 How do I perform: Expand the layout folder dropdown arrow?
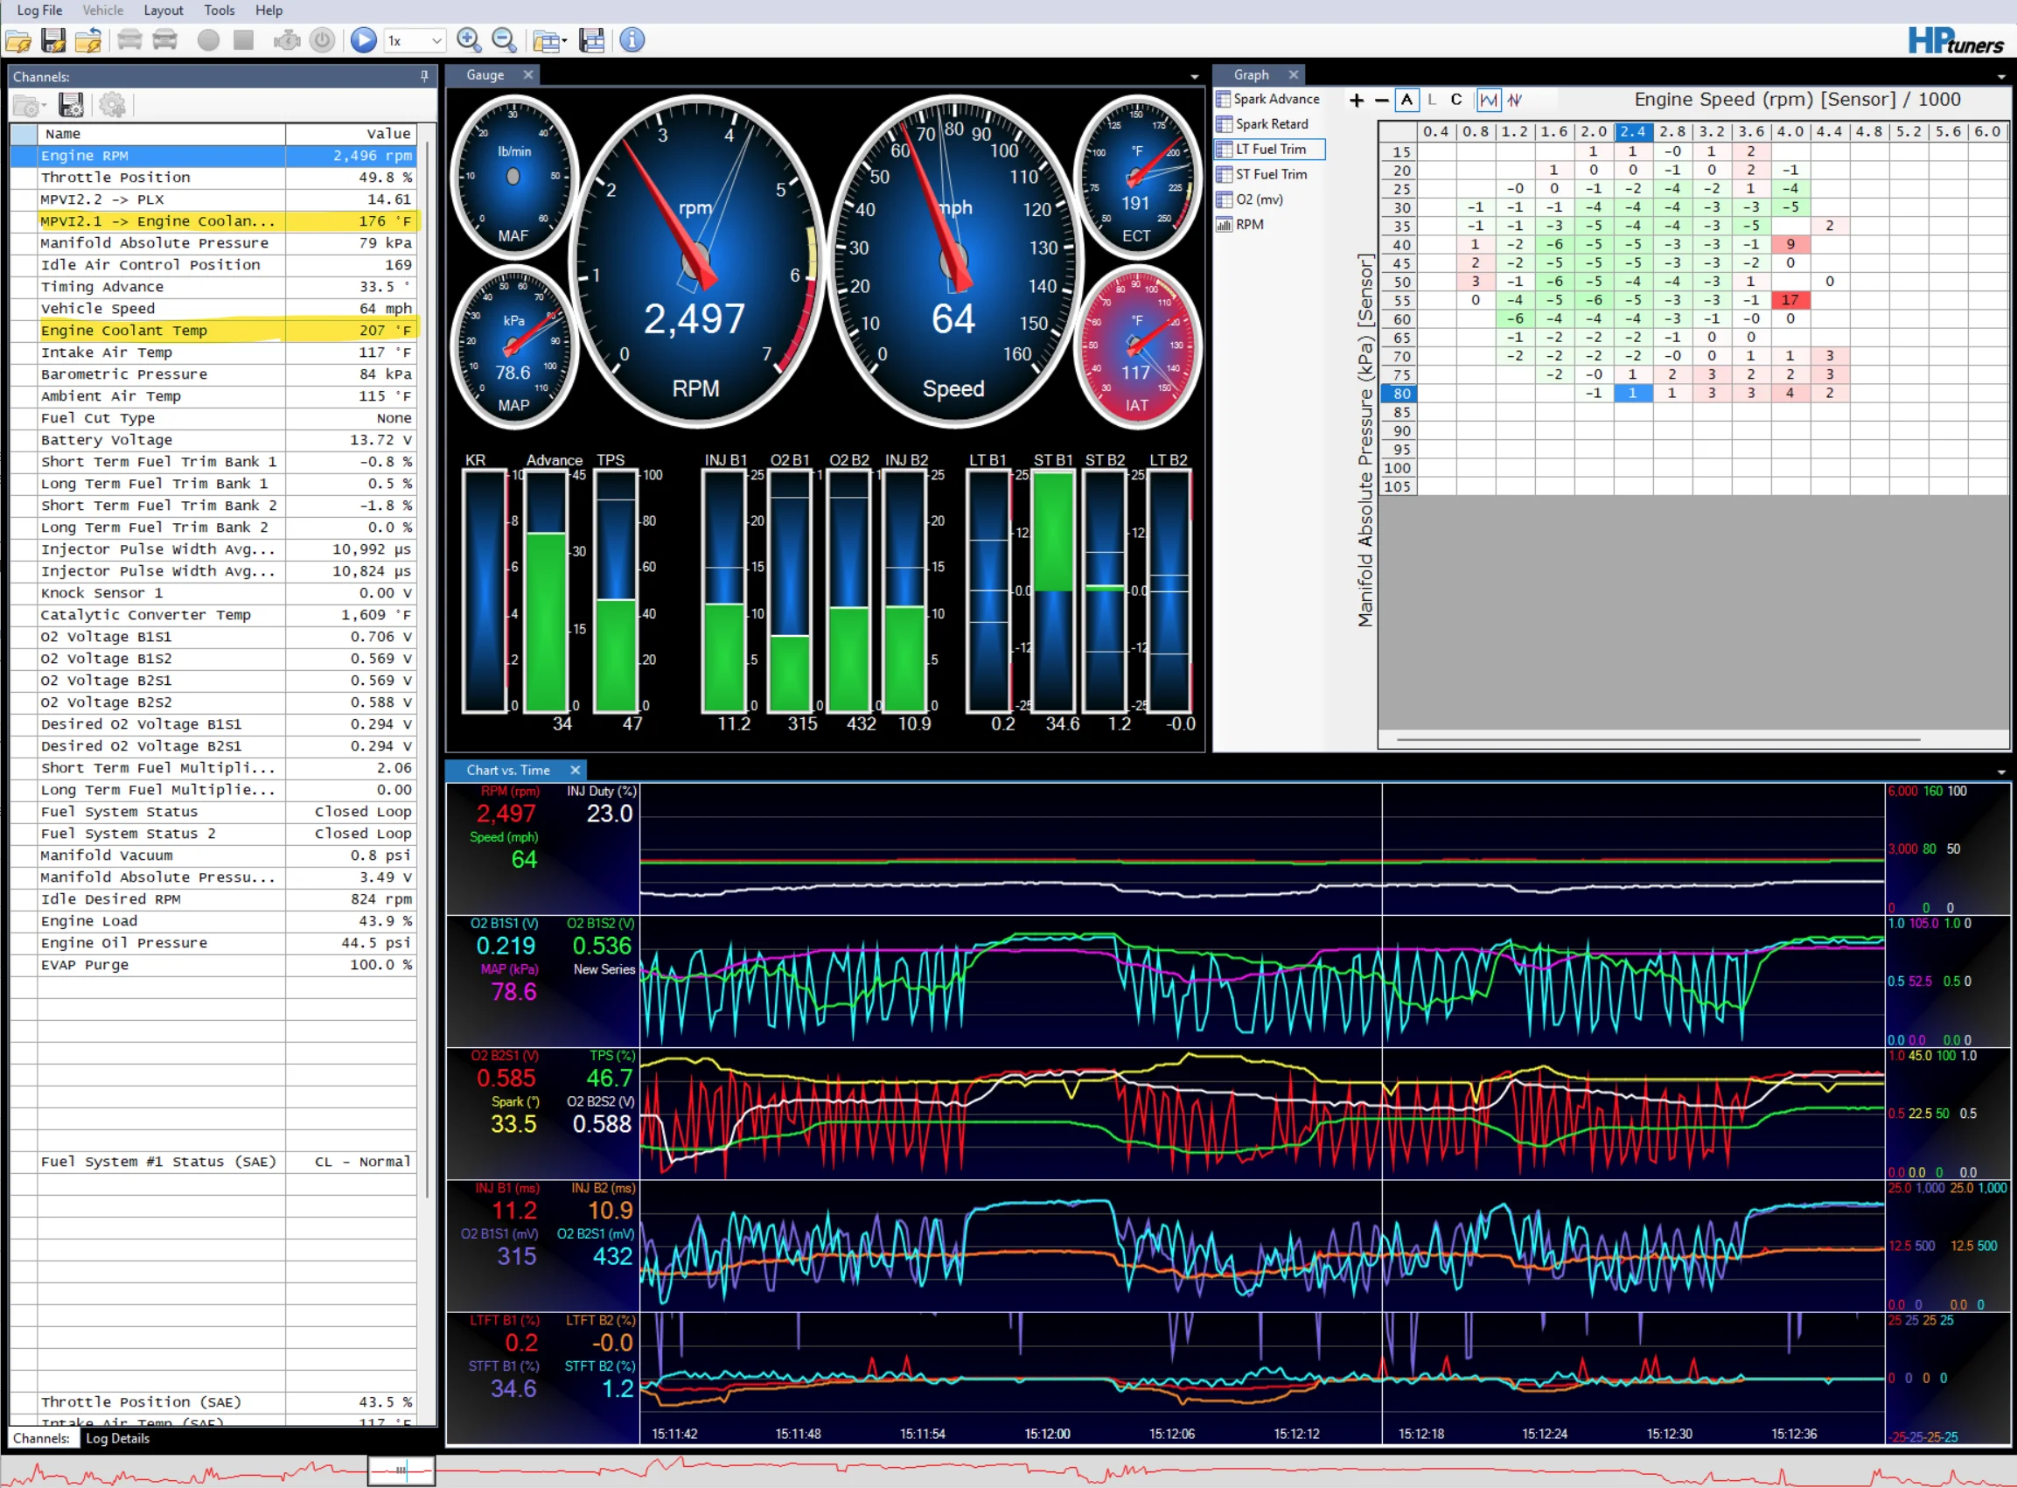[x=564, y=41]
